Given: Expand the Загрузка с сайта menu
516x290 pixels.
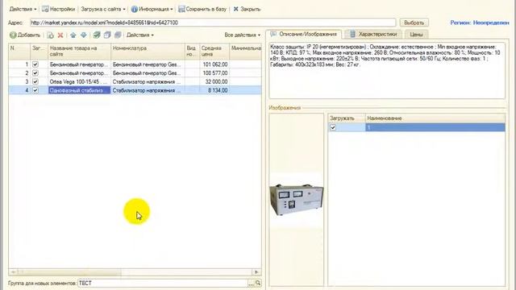Looking at the screenshot, I should [103, 9].
